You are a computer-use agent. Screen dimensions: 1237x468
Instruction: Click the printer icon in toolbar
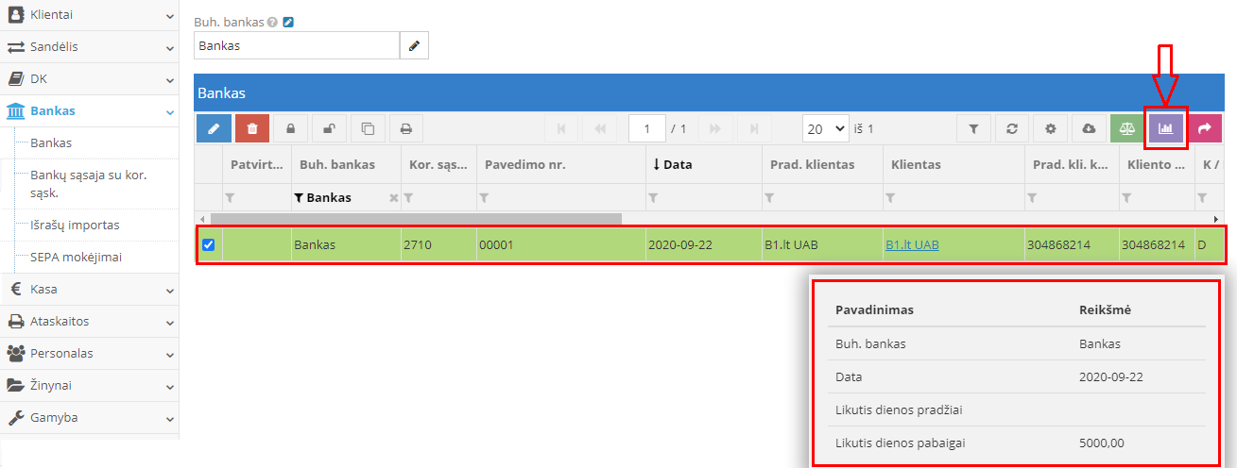point(405,128)
